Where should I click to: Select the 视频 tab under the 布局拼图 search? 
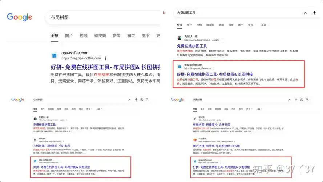click(84, 36)
